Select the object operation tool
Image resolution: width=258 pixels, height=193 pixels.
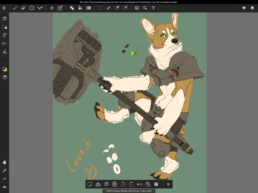click(145, 8)
